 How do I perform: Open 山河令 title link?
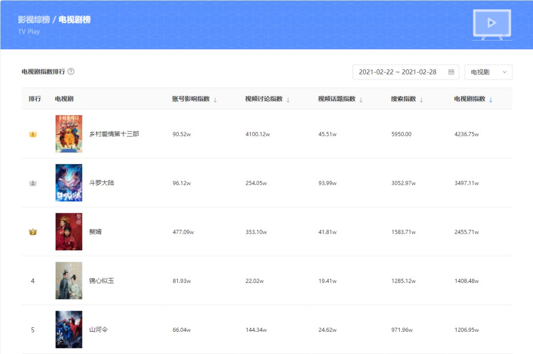click(98, 330)
